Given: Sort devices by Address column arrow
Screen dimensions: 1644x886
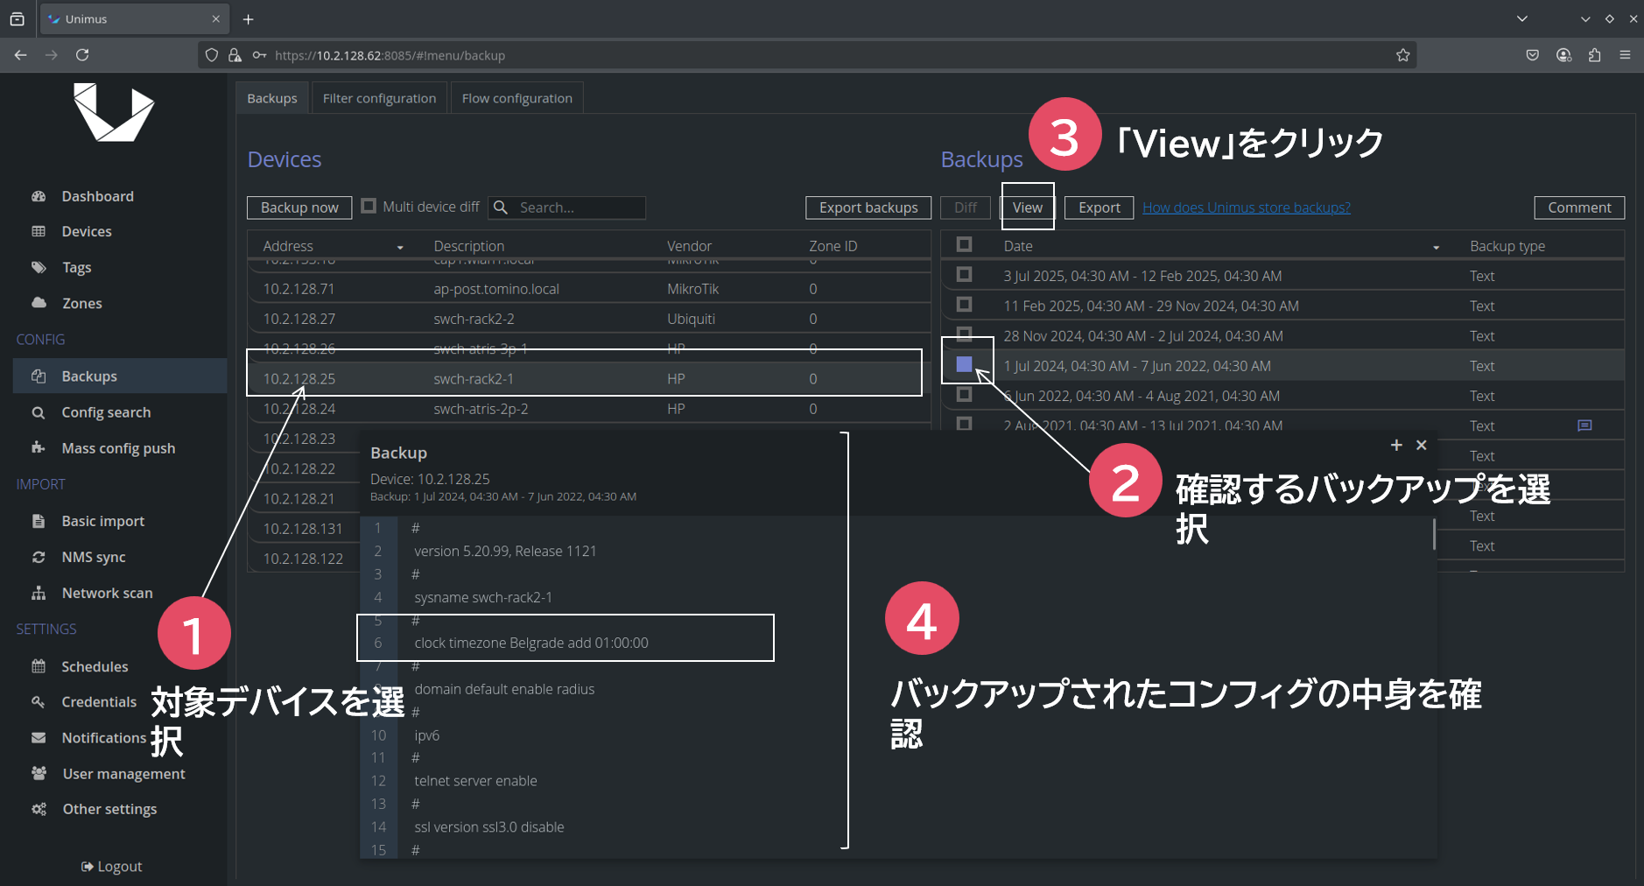Looking at the screenshot, I should (x=400, y=248).
